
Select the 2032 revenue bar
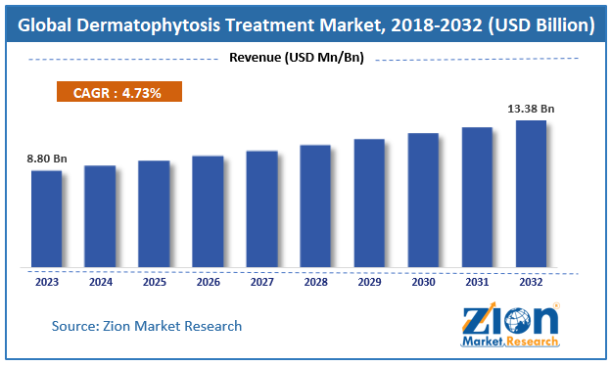[531, 194]
